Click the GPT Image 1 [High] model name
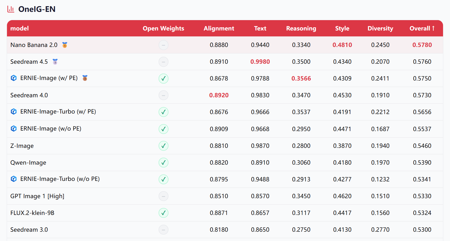Screen dimensions: 450x241 pyautogui.click(x=37, y=196)
